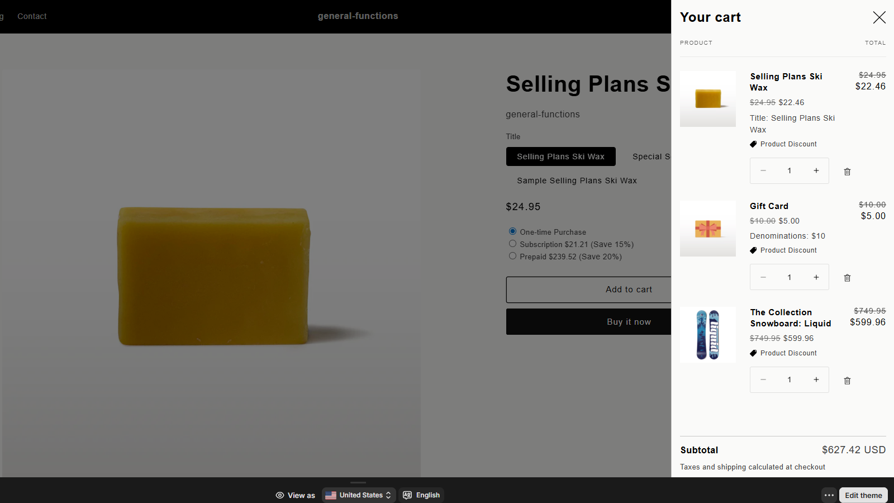Remove Liquid Snowboard with trash icon

click(x=847, y=381)
